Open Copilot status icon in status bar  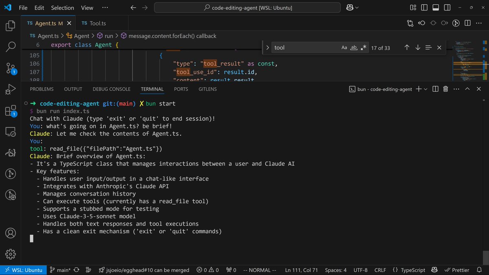coord(435,270)
